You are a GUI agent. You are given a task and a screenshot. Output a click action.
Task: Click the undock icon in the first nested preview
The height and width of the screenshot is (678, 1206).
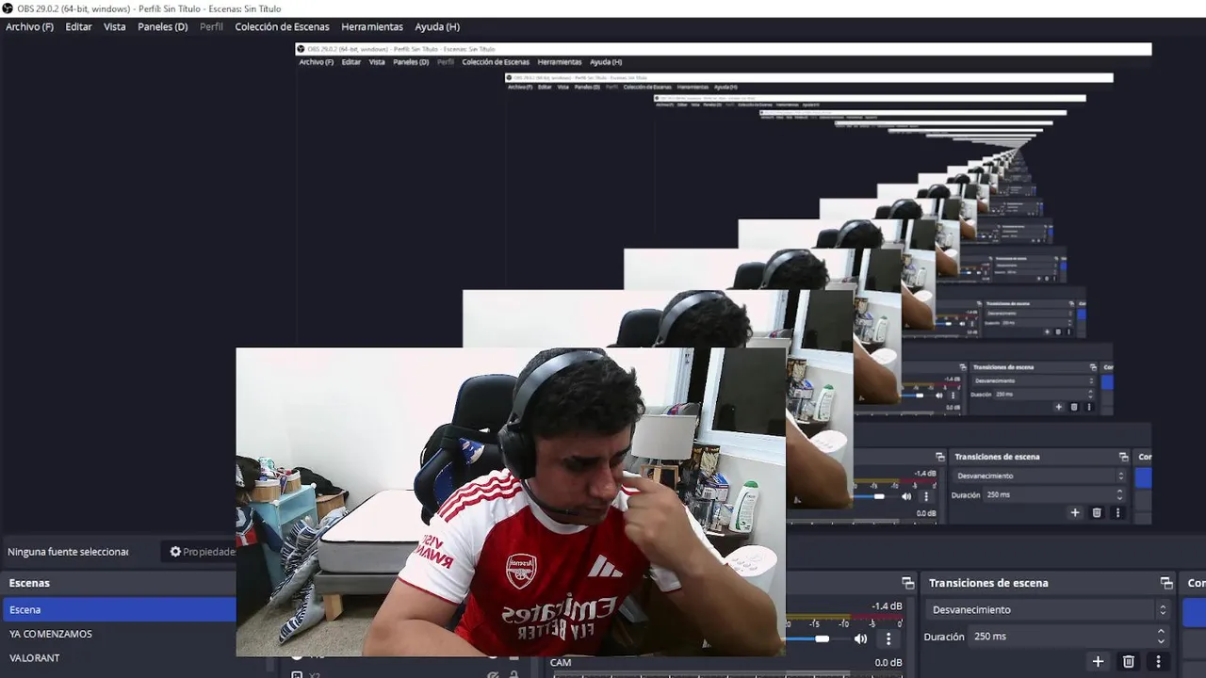[1123, 457]
